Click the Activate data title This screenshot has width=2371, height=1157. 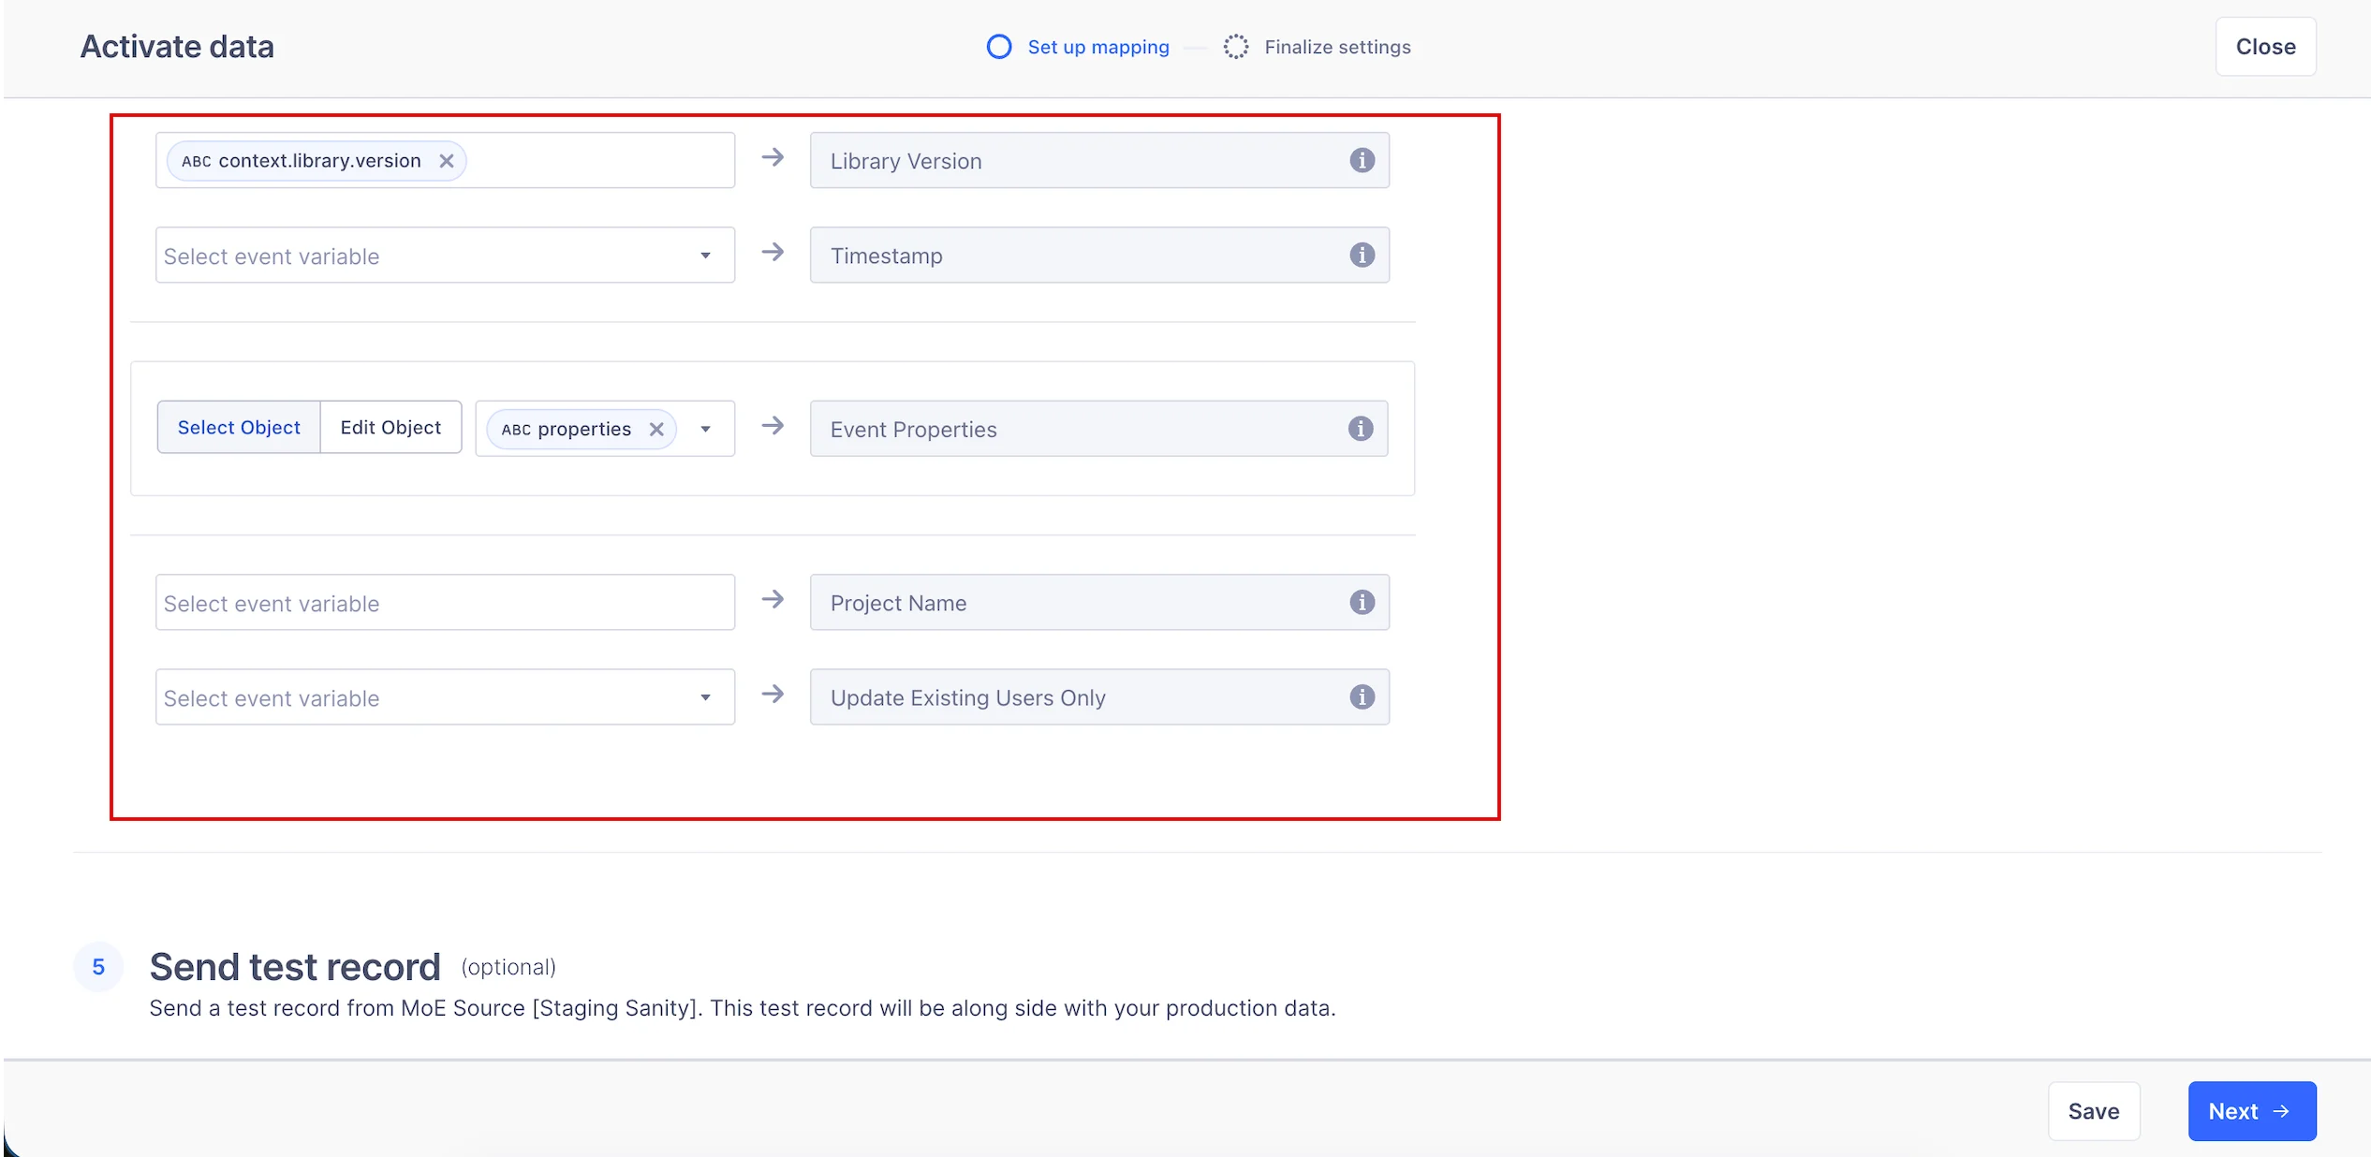coord(177,47)
